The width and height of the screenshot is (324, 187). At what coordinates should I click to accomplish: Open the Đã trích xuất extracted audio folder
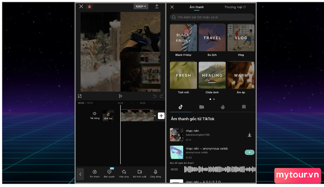[140, 172]
